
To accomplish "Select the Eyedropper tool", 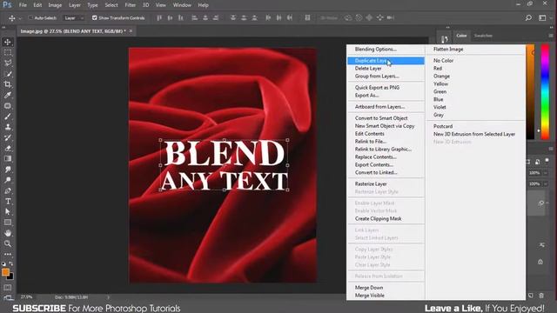I will coord(8,95).
